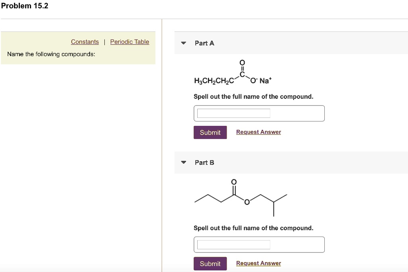Image resolution: width=408 pixels, height=272 pixels.
Task: Select the Part A header label
Action: pyautogui.click(x=204, y=43)
